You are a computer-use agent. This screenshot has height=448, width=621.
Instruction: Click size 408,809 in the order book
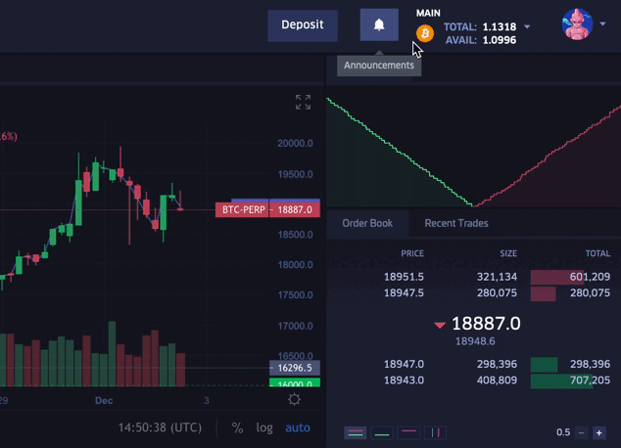pos(497,381)
